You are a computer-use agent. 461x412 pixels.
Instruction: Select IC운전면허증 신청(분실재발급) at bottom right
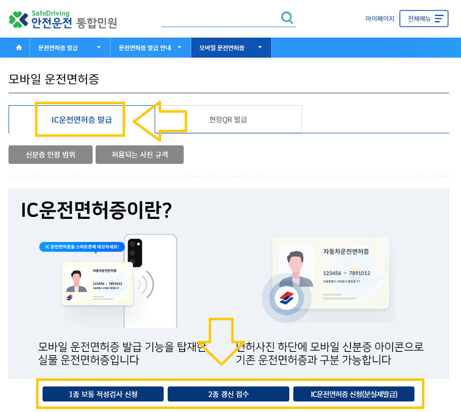point(354,394)
